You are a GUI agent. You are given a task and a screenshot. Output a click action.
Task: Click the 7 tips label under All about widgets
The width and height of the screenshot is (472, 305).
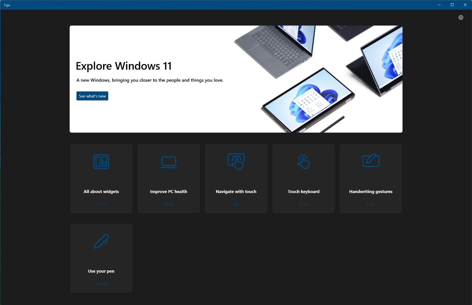tap(101, 204)
